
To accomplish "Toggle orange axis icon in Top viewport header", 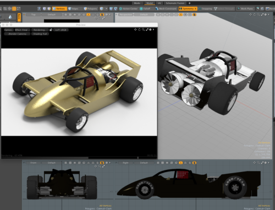I will tap(89, 14).
